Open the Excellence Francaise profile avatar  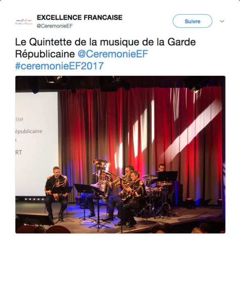coord(24,21)
